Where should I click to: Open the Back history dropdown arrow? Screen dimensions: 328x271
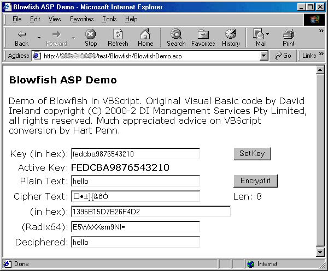coord(39,38)
